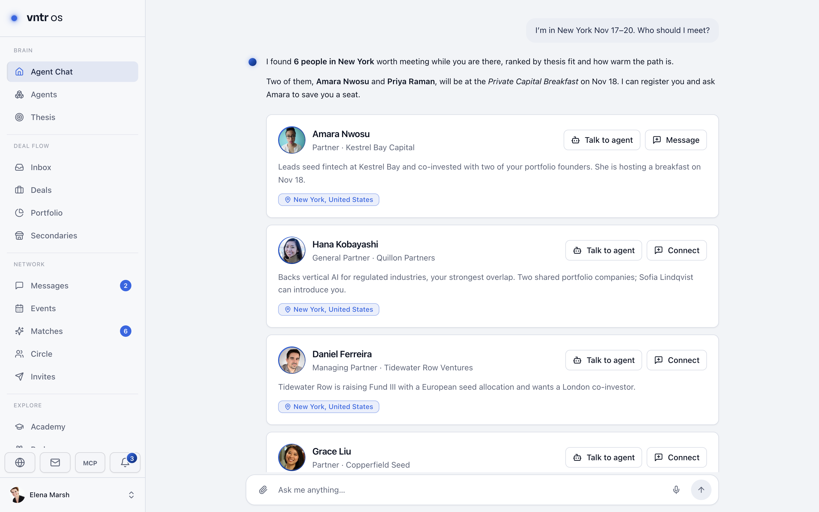Screen dimensions: 819x512
Task: Click the Hana Kobayashi name heading
Action: [x=345, y=244]
